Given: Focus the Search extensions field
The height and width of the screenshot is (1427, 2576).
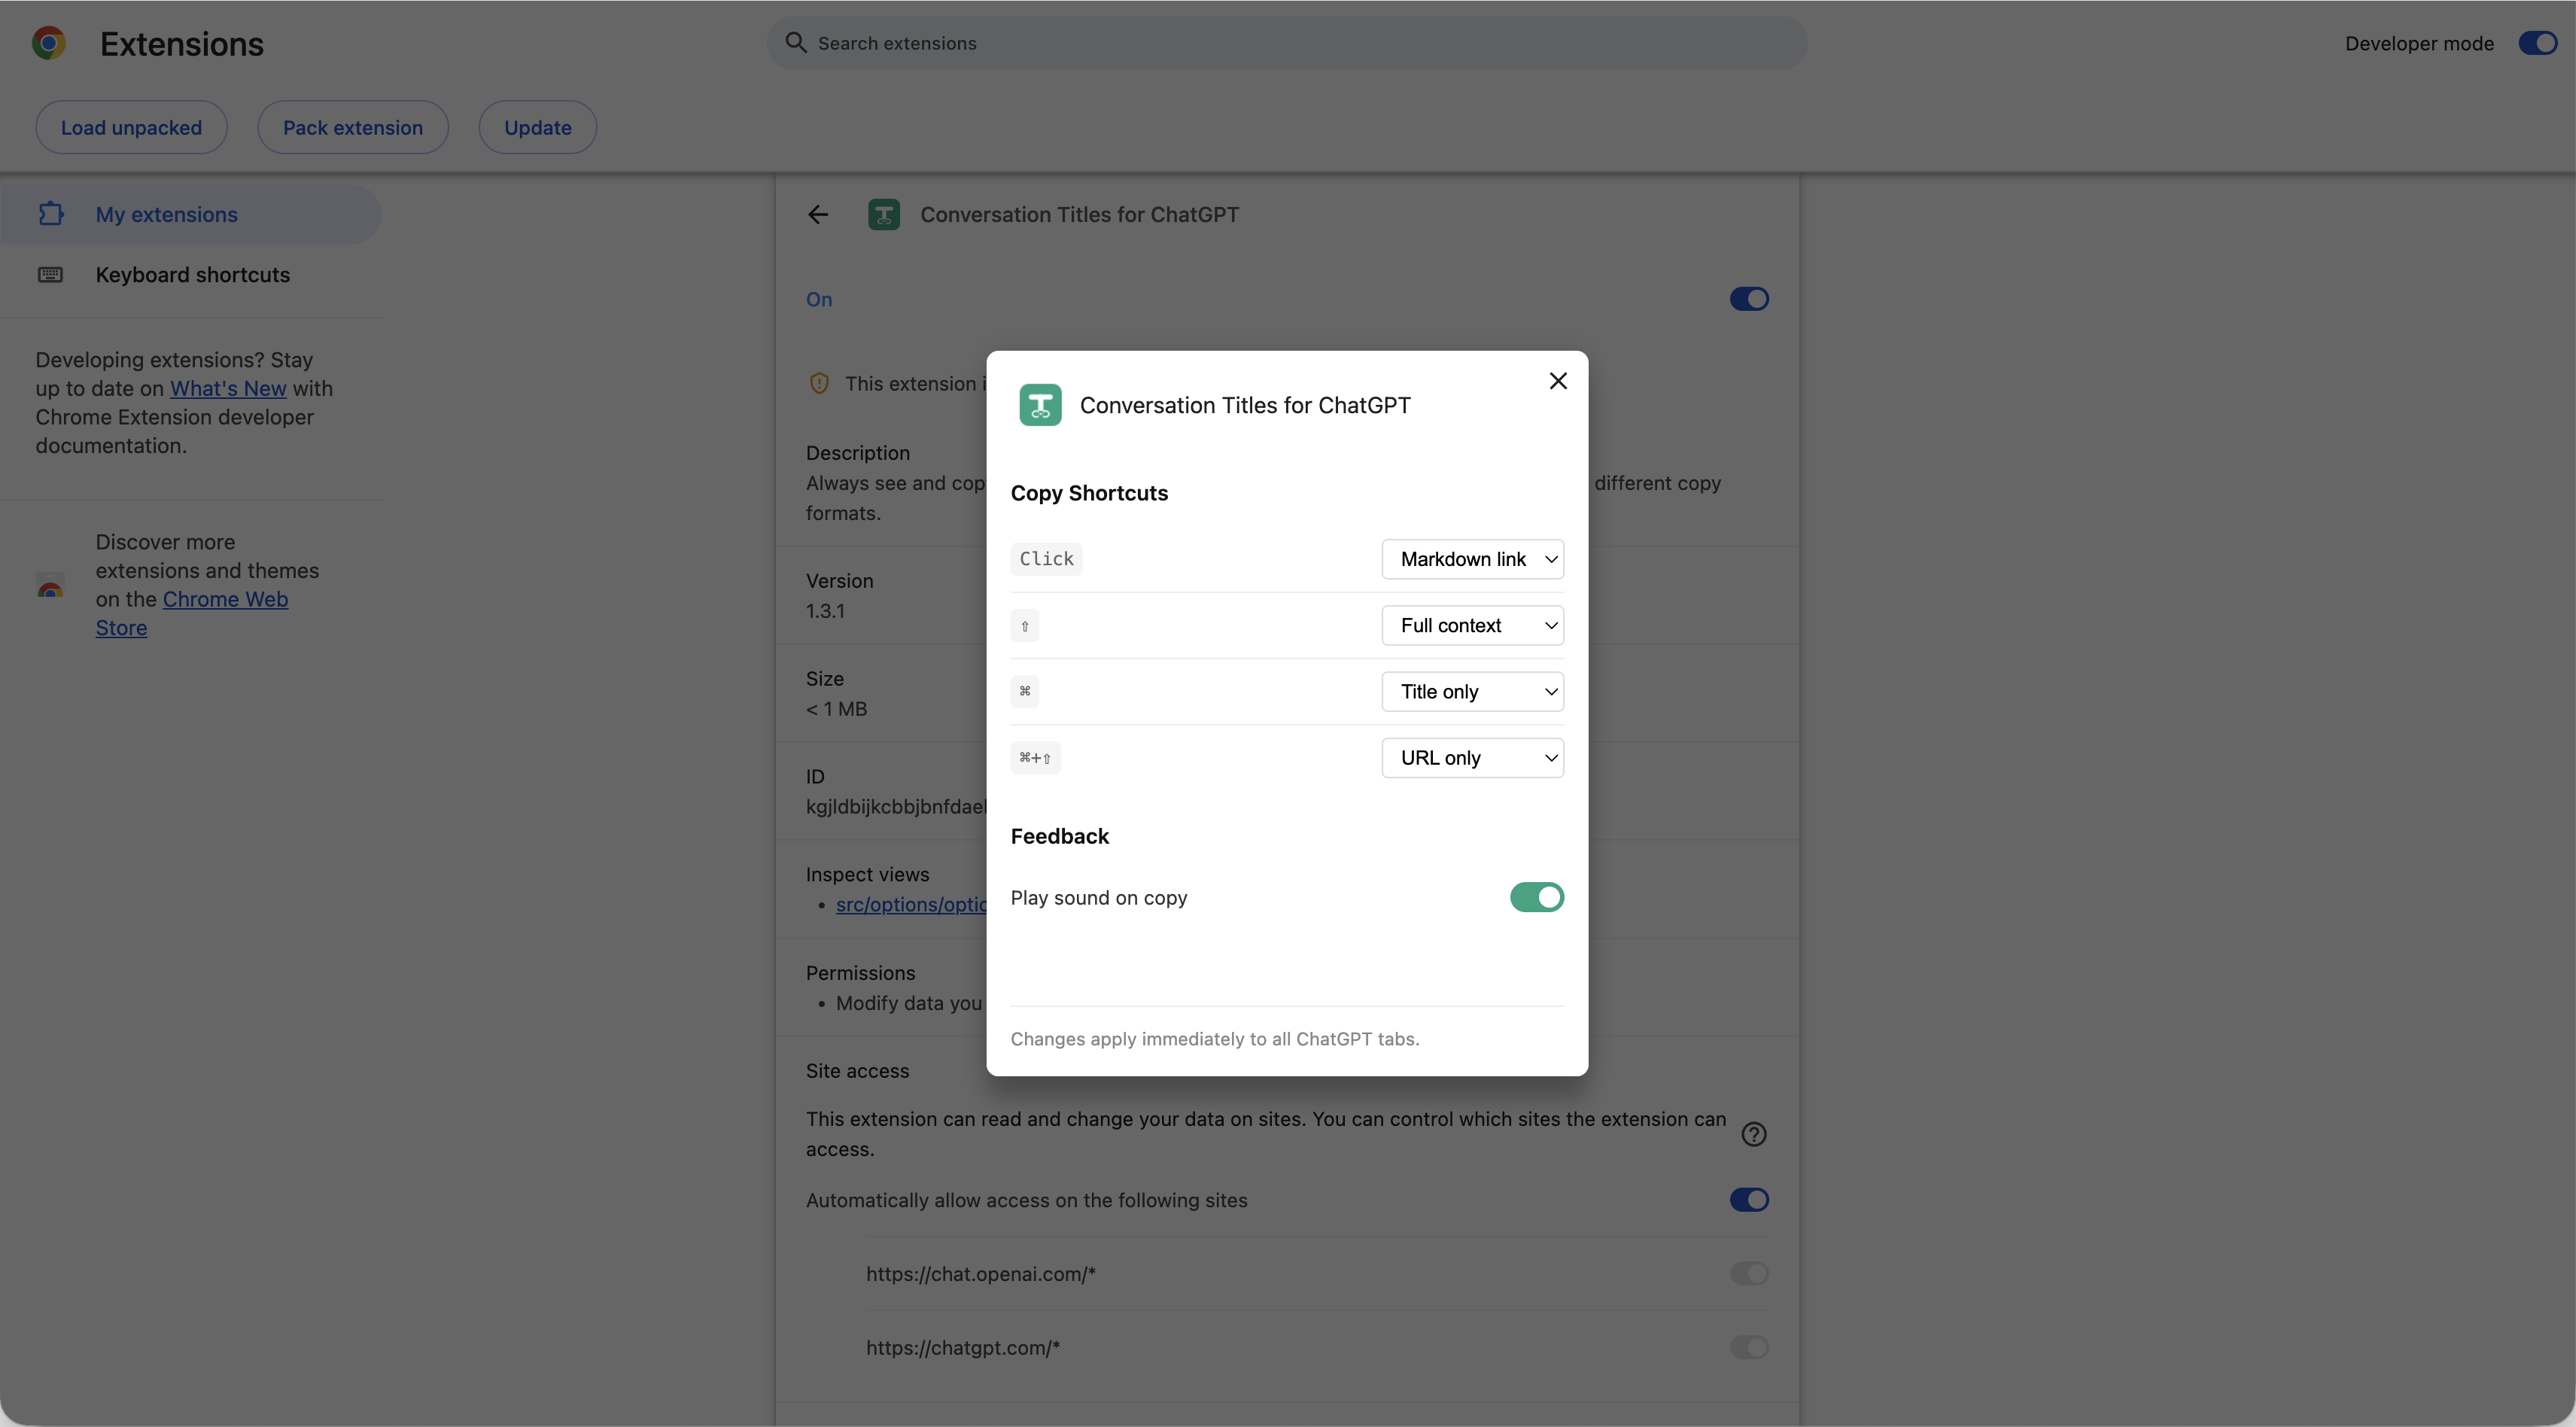Looking at the screenshot, I should click(1287, 43).
